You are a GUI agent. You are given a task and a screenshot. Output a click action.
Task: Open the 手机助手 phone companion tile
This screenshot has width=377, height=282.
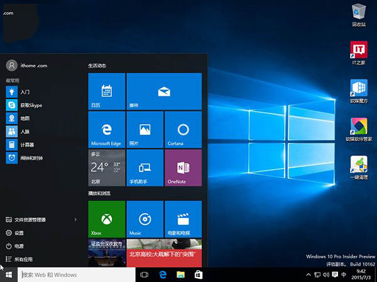coord(145,167)
